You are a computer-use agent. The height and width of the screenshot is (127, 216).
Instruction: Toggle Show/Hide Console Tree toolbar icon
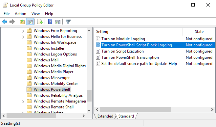[x=30, y=22]
